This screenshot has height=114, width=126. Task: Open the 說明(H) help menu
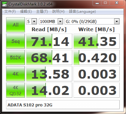pos(58,11)
